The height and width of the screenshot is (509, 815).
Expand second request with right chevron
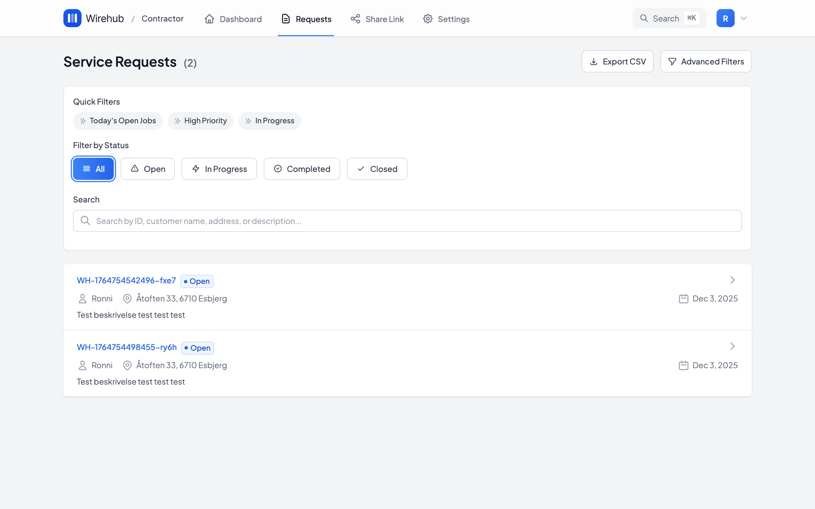(x=732, y=346)
